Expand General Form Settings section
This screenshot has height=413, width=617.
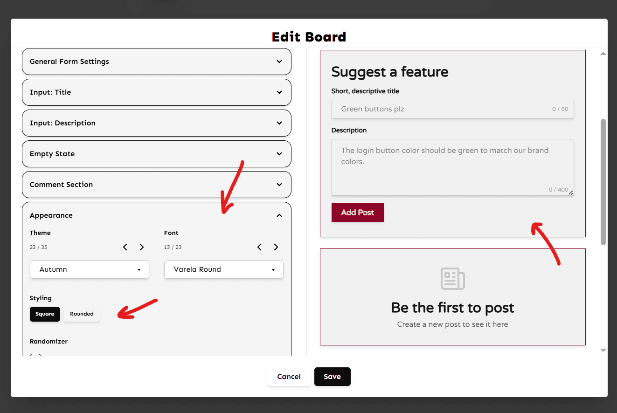tap(157, 62)
